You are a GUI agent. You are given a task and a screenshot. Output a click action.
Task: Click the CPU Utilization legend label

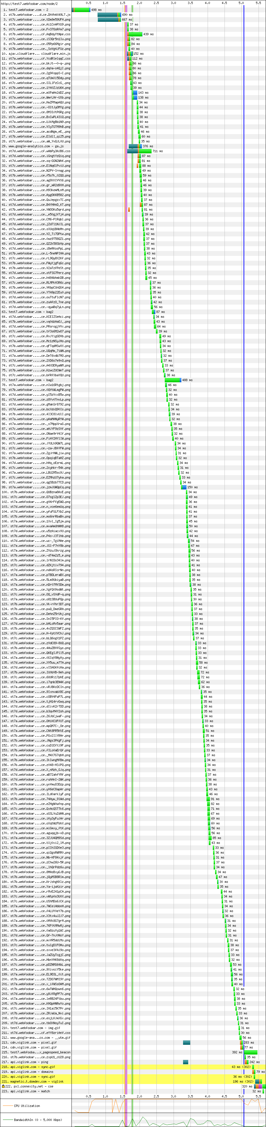[27, 1106]
